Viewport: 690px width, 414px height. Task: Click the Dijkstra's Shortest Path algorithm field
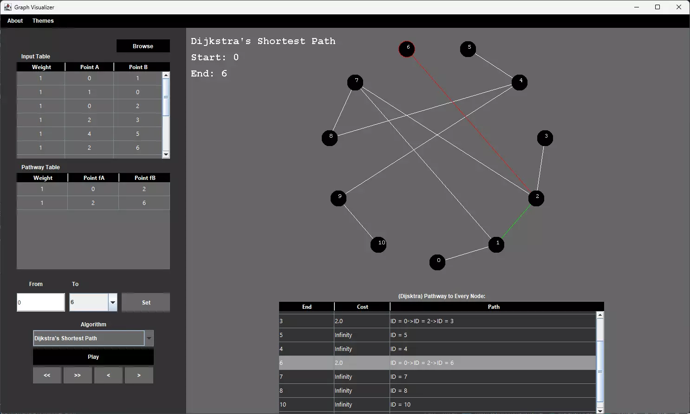tap(89, 338)
